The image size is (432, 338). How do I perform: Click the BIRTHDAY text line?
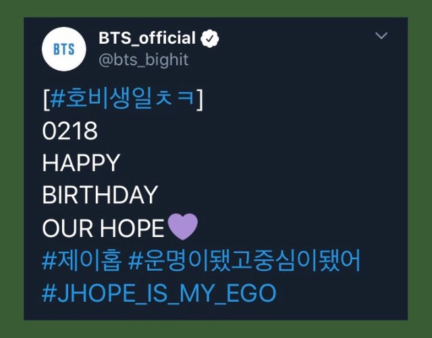pos(100,195)
